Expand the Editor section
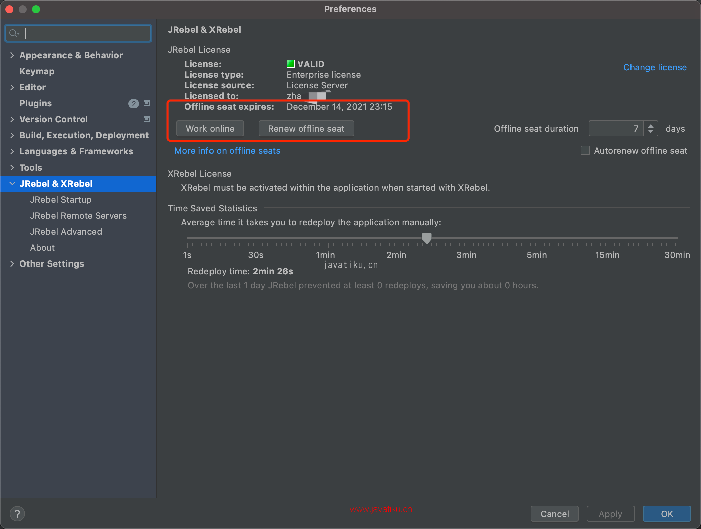 tap(12, 87)
